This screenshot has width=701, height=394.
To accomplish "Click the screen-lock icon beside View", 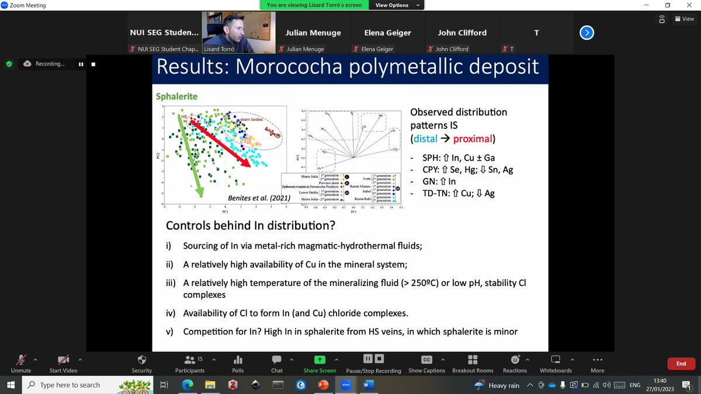I will 662,19.
